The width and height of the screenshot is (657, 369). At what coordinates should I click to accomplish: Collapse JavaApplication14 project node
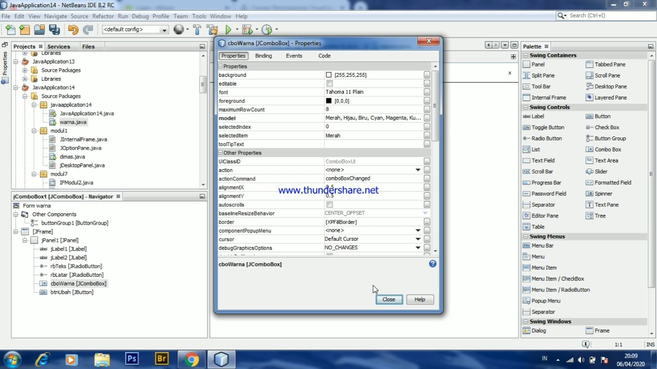[x=16, y=88]
